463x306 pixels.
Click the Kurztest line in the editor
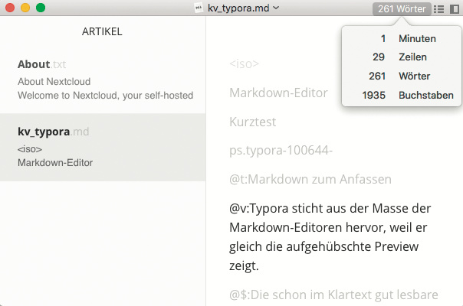pos(252,122)
